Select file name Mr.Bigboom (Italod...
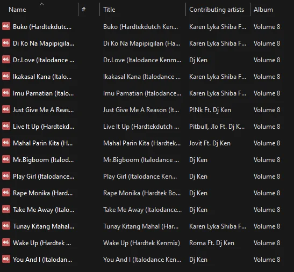The image size is (294, 272). coord(44,160)
